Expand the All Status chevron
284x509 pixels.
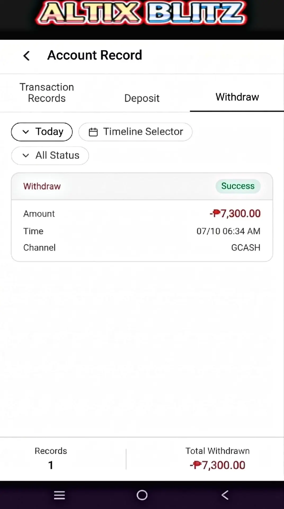pos(26,155)
